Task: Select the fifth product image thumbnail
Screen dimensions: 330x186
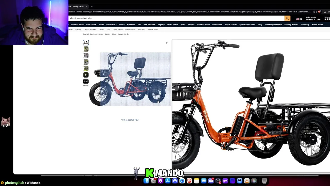Action: pos(86,68)
